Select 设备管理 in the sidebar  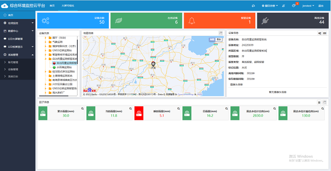13,69
